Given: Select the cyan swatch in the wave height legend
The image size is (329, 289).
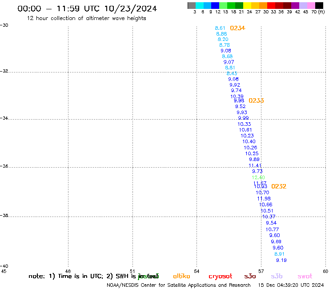Looking at the screenshot, I should click(x=200, y=5).
